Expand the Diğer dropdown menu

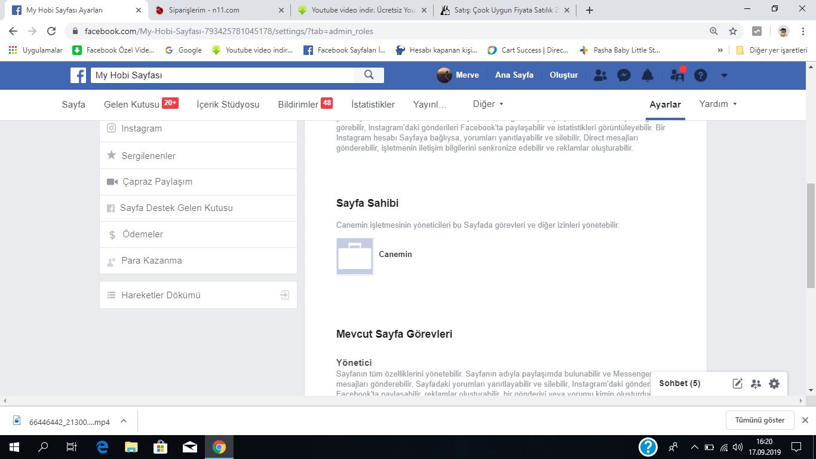488,104
